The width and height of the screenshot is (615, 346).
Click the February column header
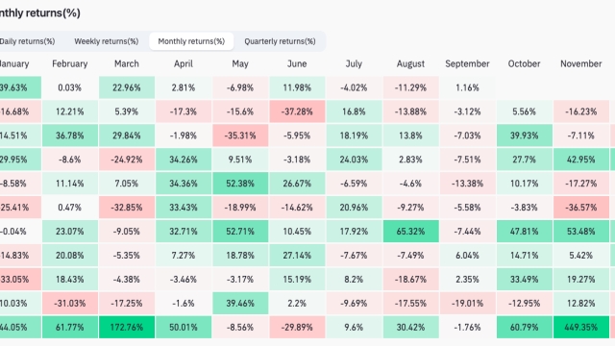[x=70, y=63]
